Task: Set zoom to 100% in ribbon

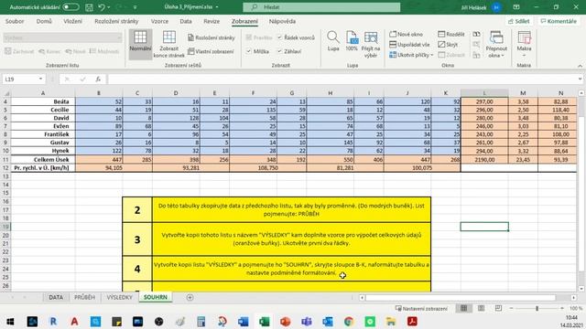Action: click(352, 42)
